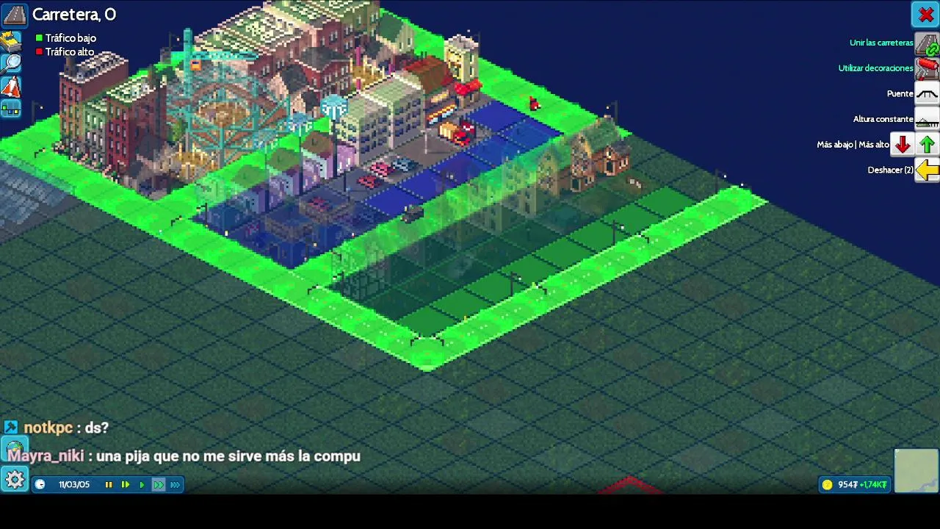The width and height of the screenshot is (940, 529).
Task: Toggle Altura constante height option
Action: pyautogui.click(x=928, y=119)
